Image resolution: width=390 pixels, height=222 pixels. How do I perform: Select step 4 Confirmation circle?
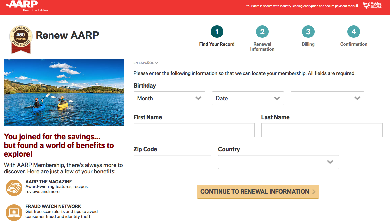[x=354, y=32]
